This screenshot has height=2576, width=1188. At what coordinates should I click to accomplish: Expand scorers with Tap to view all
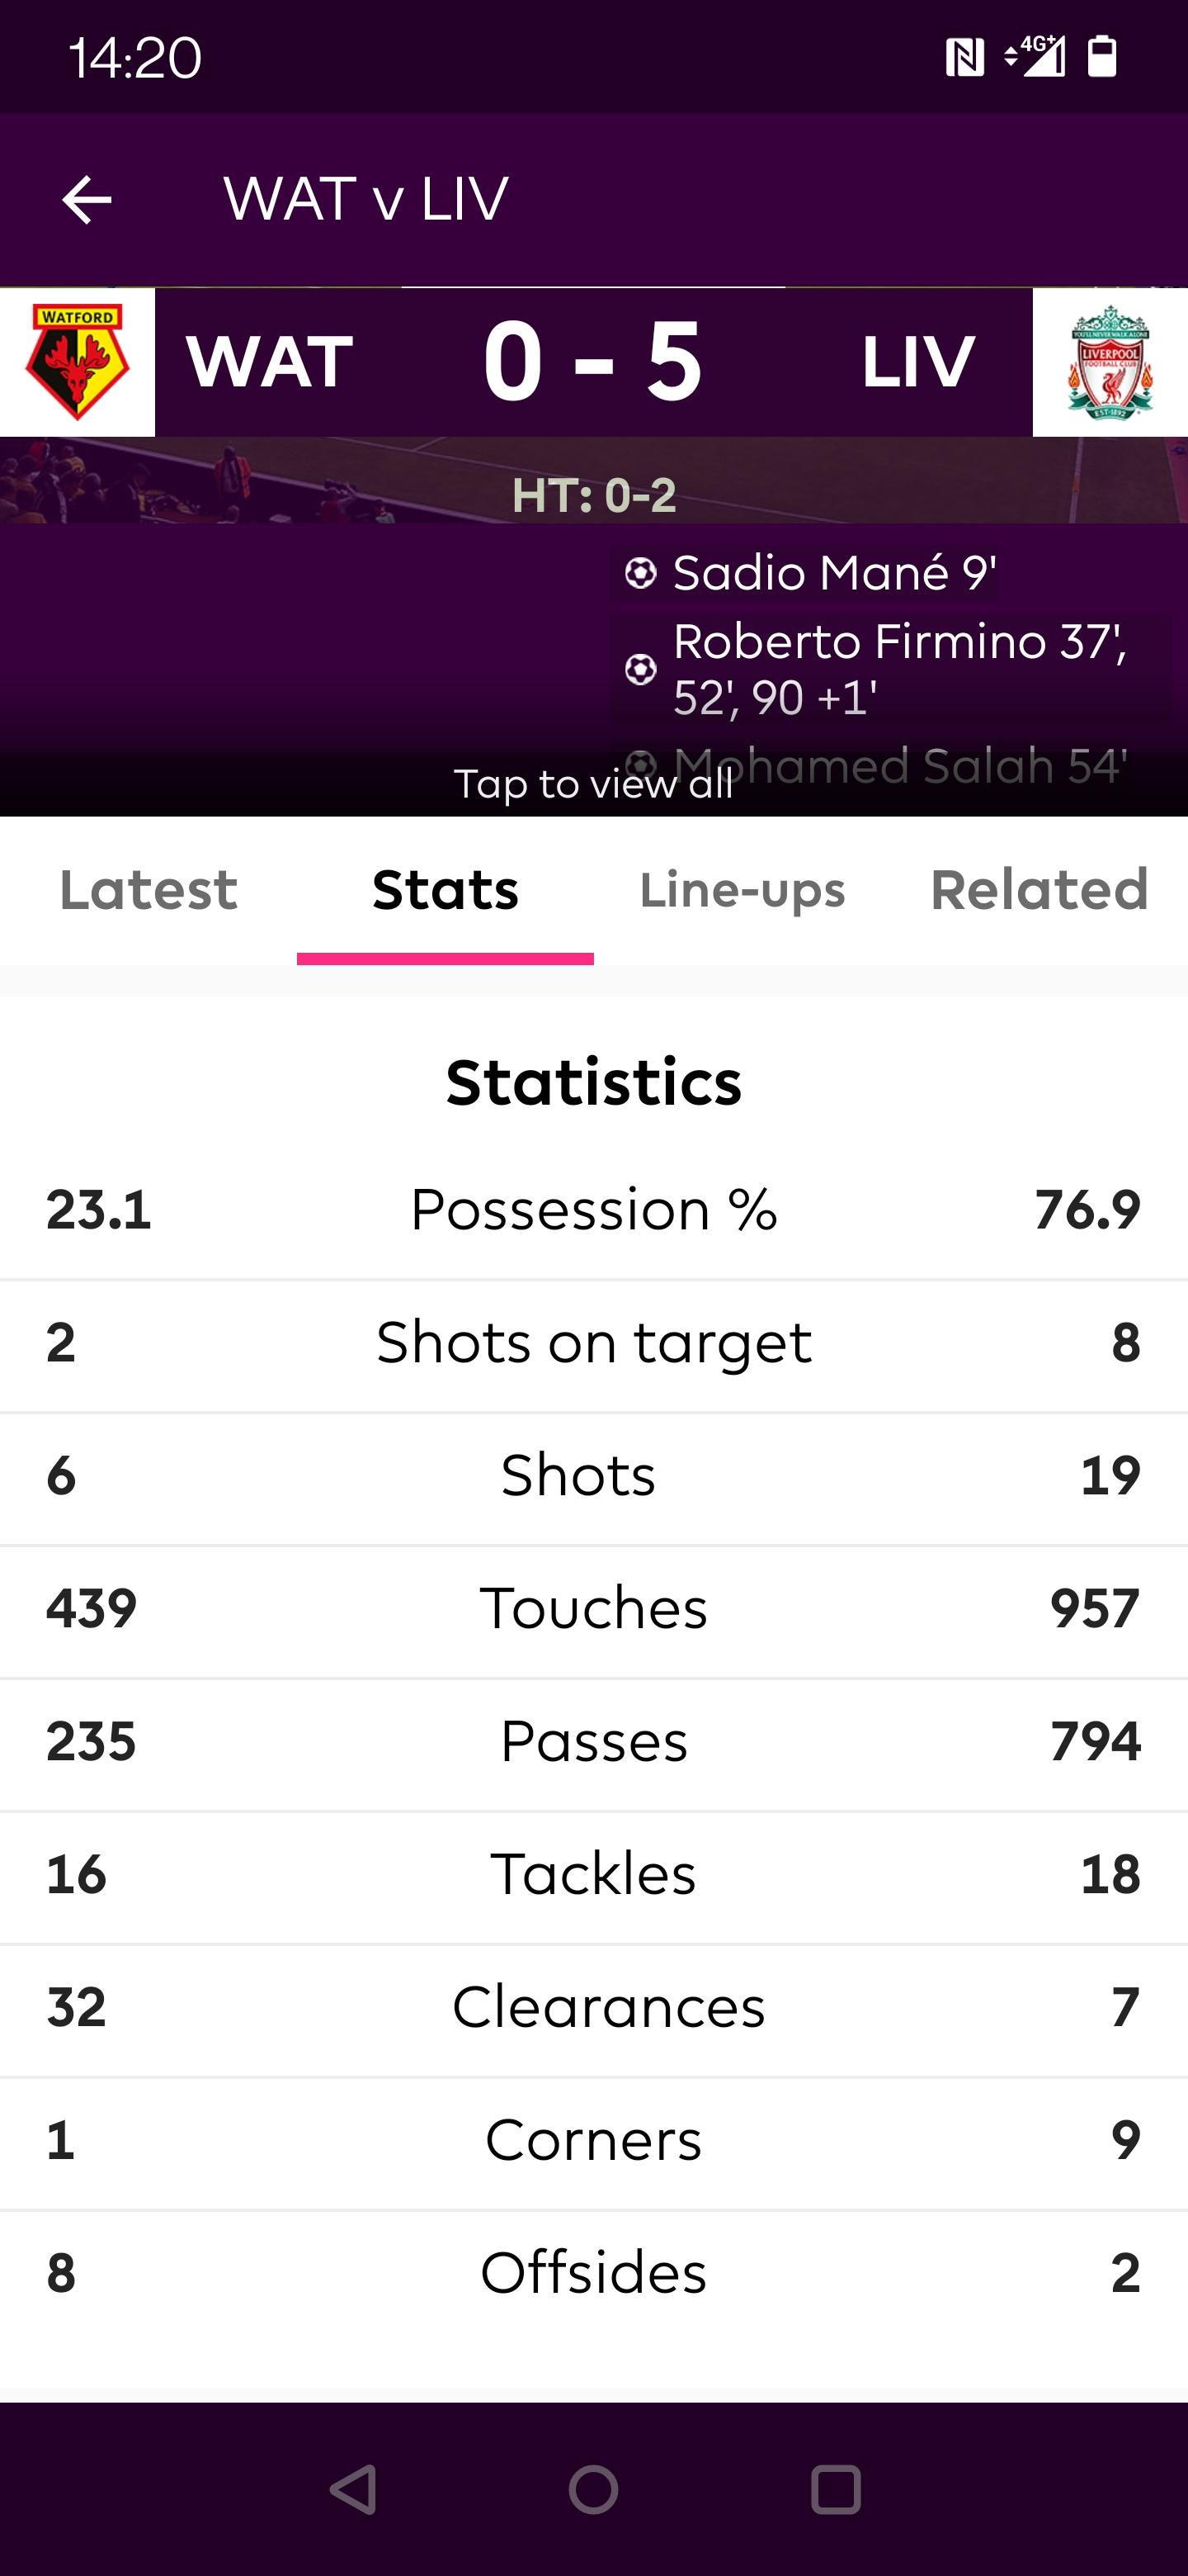tap(593, 784)
